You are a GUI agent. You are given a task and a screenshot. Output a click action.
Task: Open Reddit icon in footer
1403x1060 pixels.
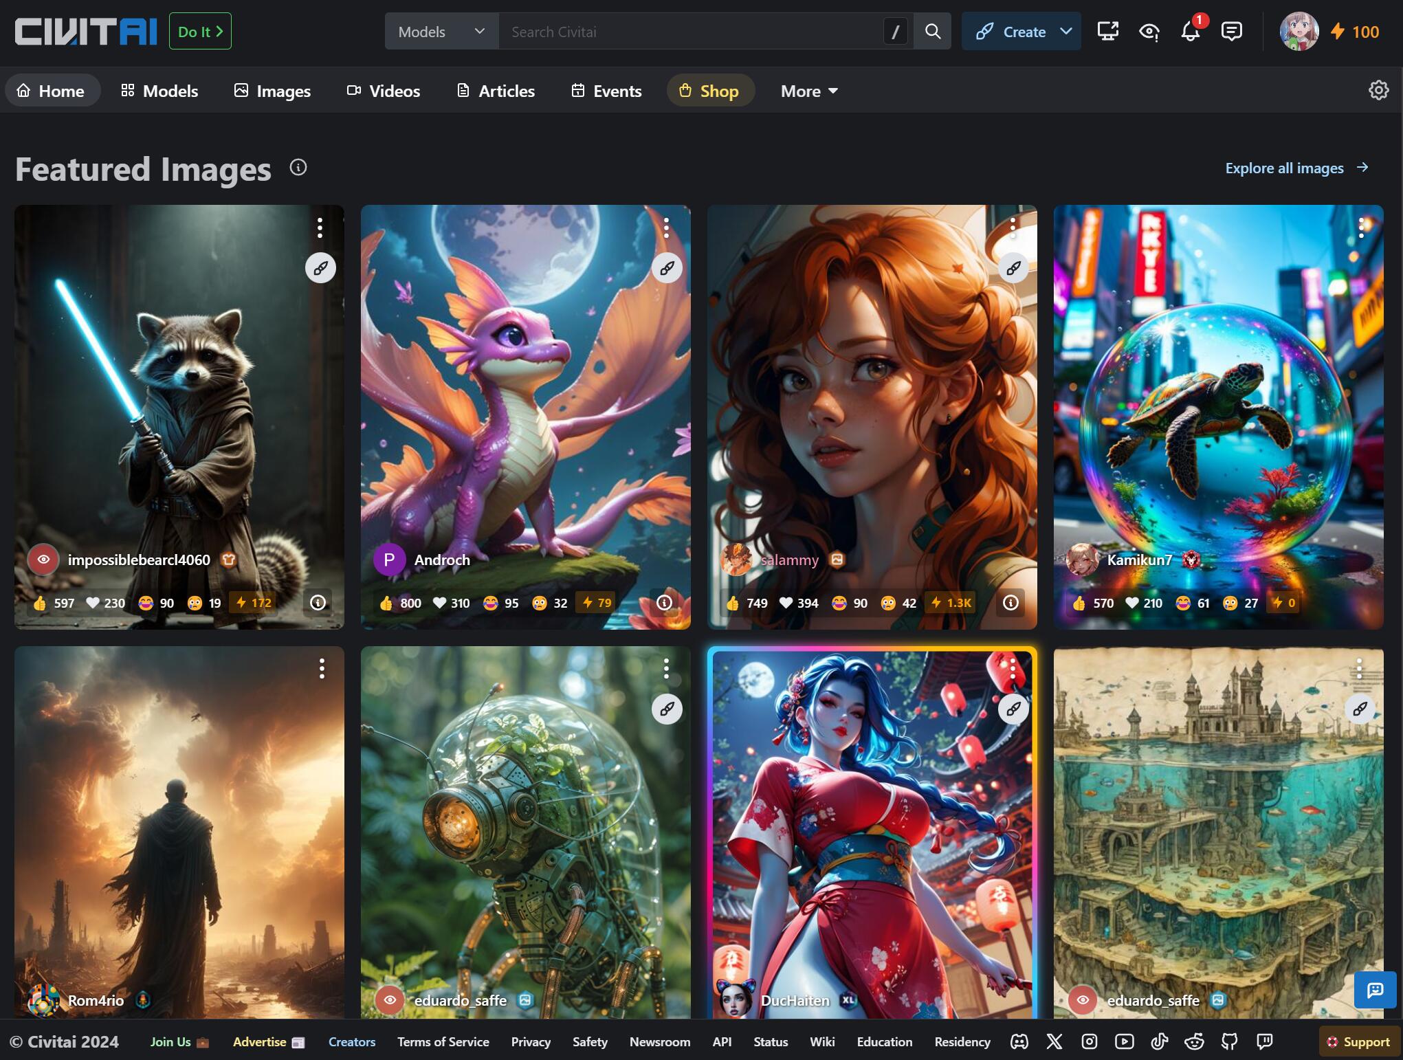point(1194,1041)
